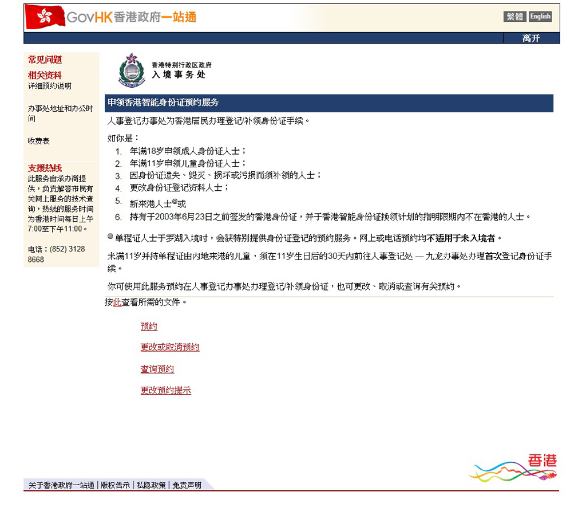
Task: Open the 版权告示 footer link
Action: pos(115,485)
